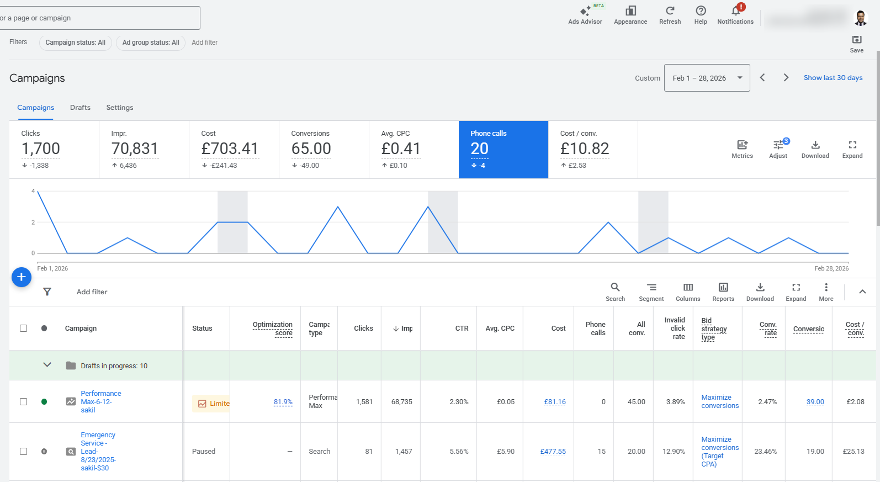Open the Performance Max-6-12-sakil campaign

click(x=100, y=401)
